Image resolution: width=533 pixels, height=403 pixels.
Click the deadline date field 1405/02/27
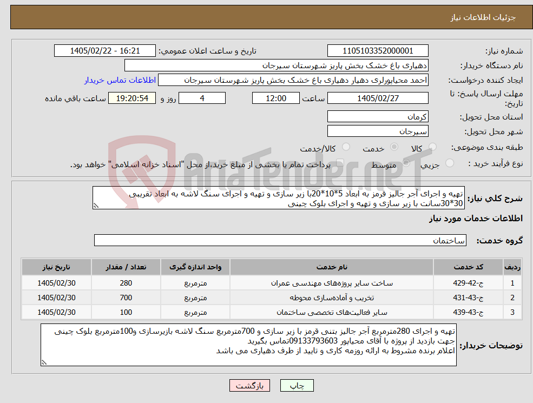pos(378,98)
